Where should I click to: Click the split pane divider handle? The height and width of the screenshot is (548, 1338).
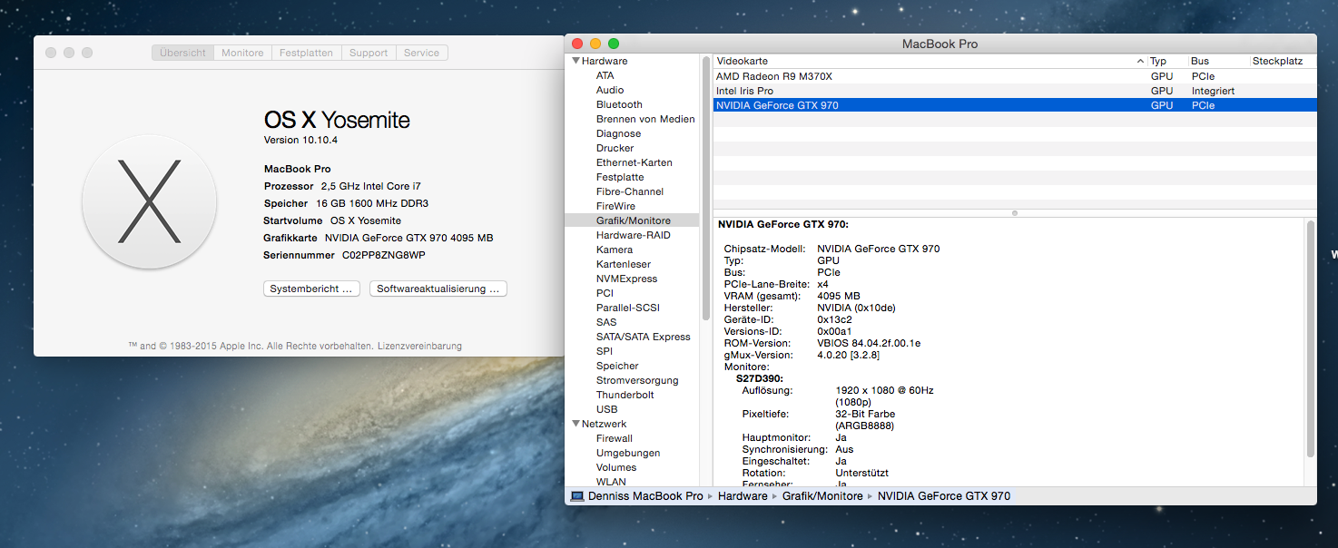(1015, 213)
